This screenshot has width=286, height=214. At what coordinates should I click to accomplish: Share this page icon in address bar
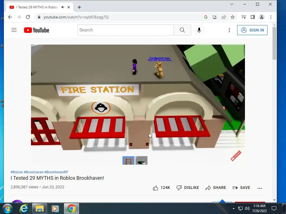[x=224, y=17]
